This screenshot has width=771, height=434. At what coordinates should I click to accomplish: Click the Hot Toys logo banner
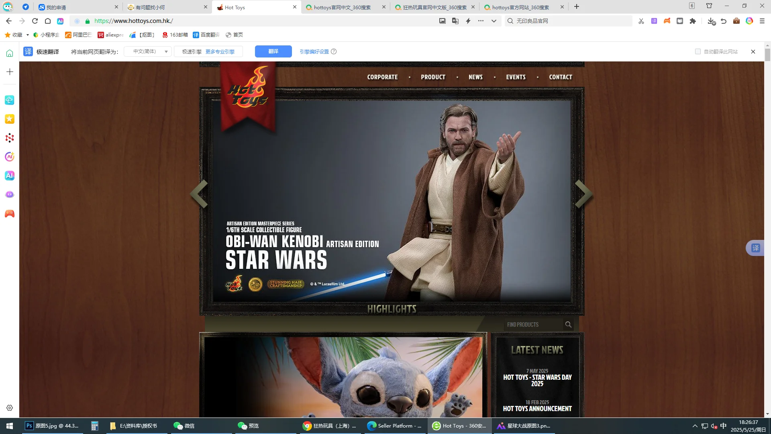pyautogui.click(x=248, y=96)
